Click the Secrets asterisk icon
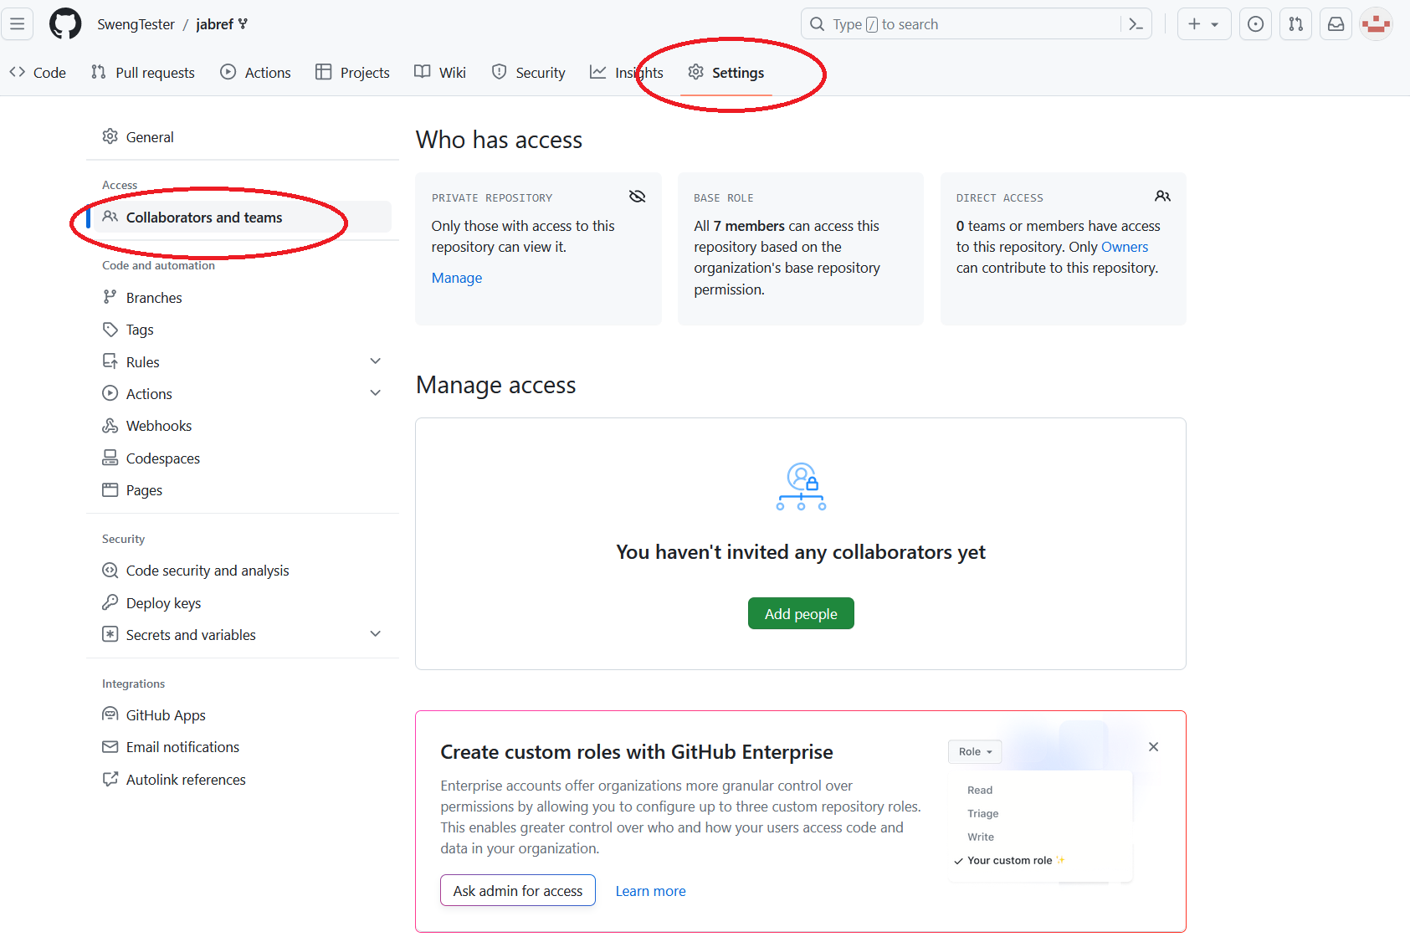1410x937 pixels. coord(110,634)
